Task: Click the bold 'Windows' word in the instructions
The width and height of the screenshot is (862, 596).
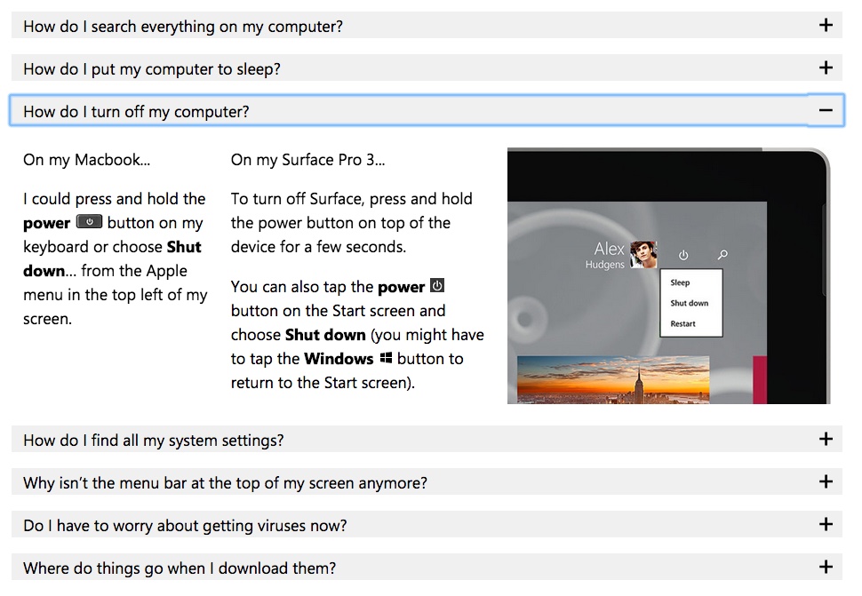Action: click(x=339, y=359)
